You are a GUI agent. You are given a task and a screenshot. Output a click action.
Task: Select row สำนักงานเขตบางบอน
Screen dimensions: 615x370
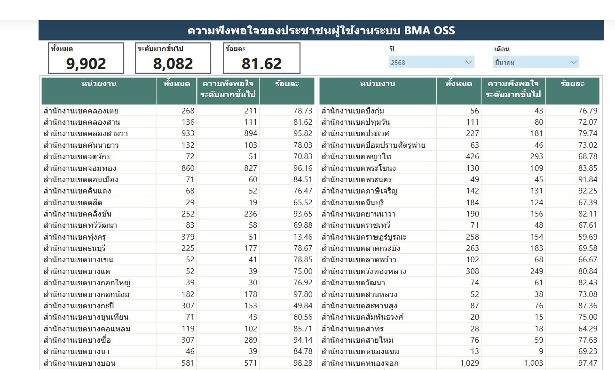[x=178, y=363]
